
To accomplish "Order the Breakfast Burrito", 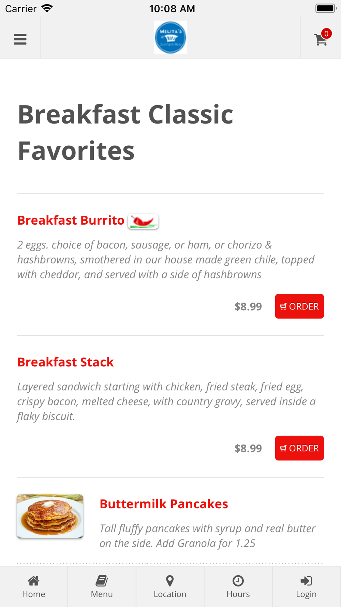I will point(299,306).
